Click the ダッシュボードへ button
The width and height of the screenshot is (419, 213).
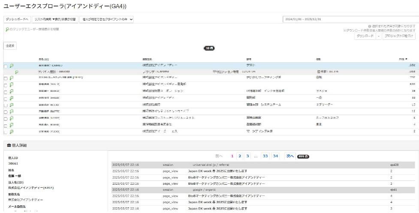(17, 19)
